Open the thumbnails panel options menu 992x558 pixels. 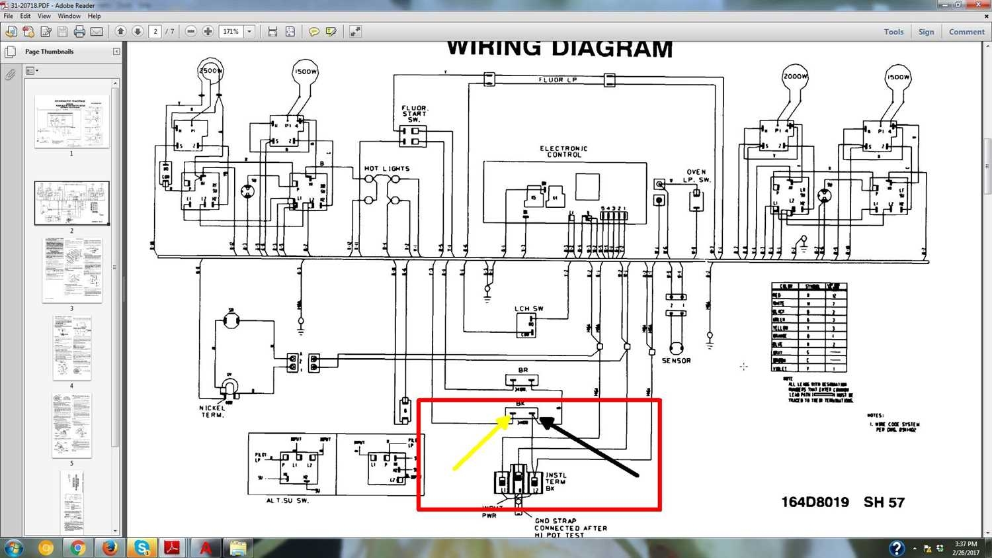30,70
